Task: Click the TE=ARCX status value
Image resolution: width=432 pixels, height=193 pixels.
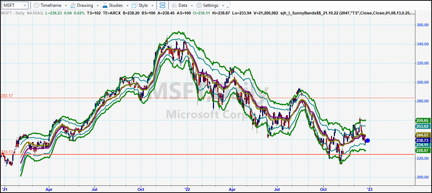Action: pyautogui.click(x=112, y=13)
